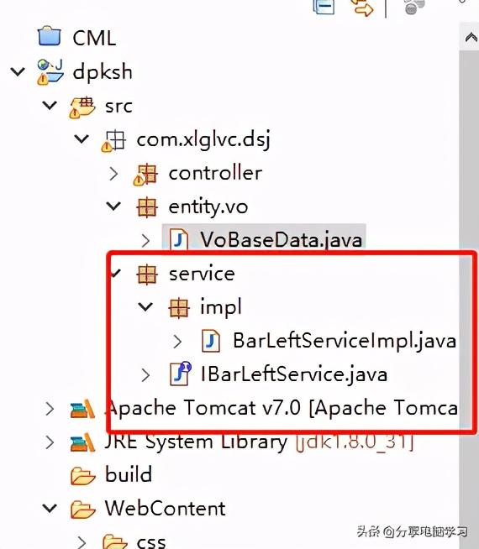Screen dimensions: 479x549
Task: Select the service package label
Action: (202, 274)
